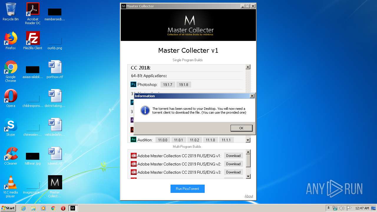Open Skype desktop shortcut

[11, 127]
